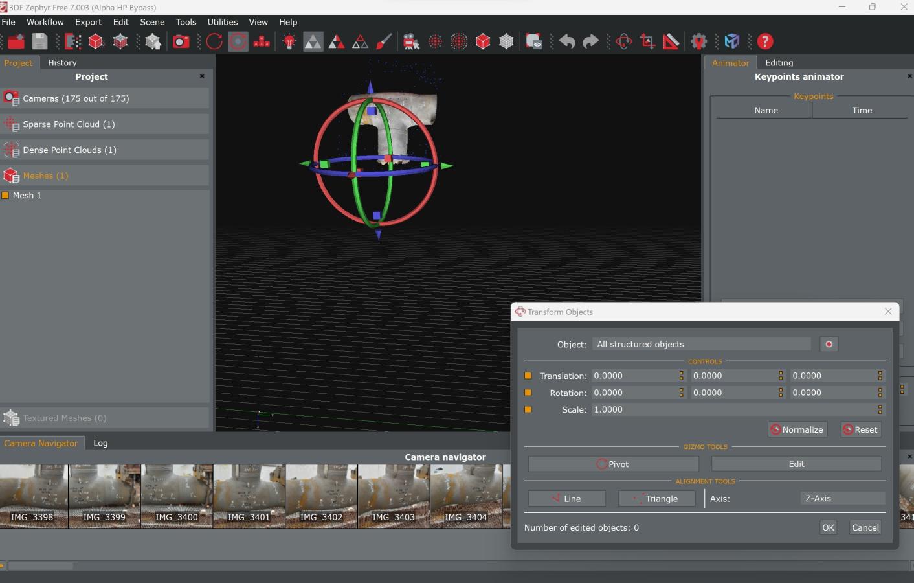
Task: Click the white wireframe cube view icon
Action: [x=506, y=41]
